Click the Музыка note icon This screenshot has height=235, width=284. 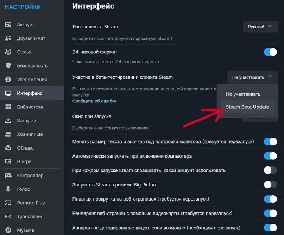[8, 230]
